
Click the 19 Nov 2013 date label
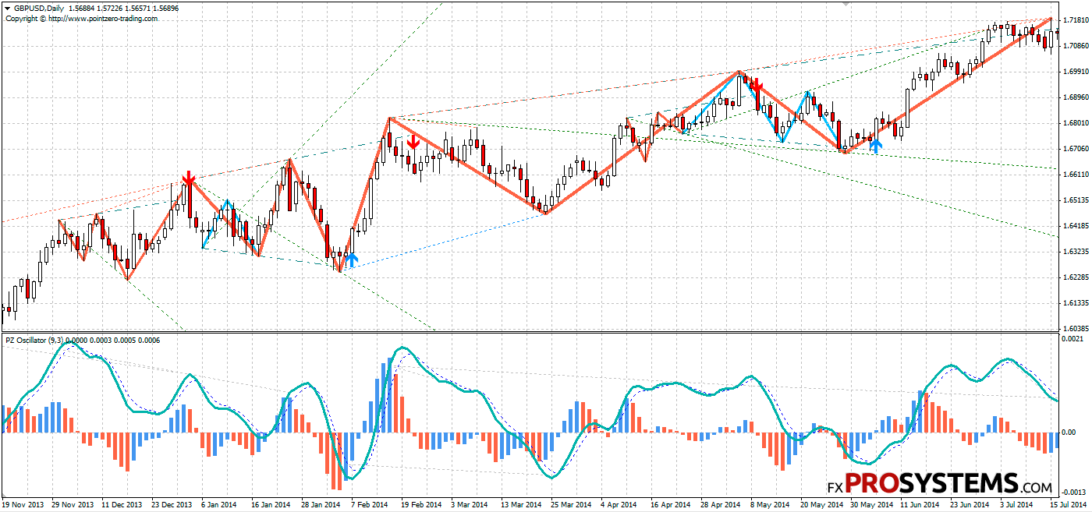(x=24, y=505)
